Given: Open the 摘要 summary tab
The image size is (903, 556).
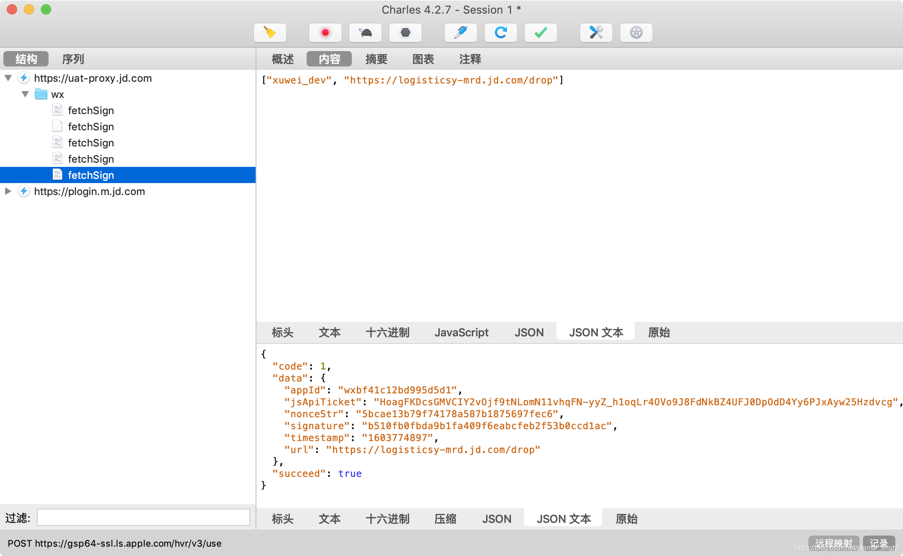Looking at the screenshot, I should click(377, 59).
